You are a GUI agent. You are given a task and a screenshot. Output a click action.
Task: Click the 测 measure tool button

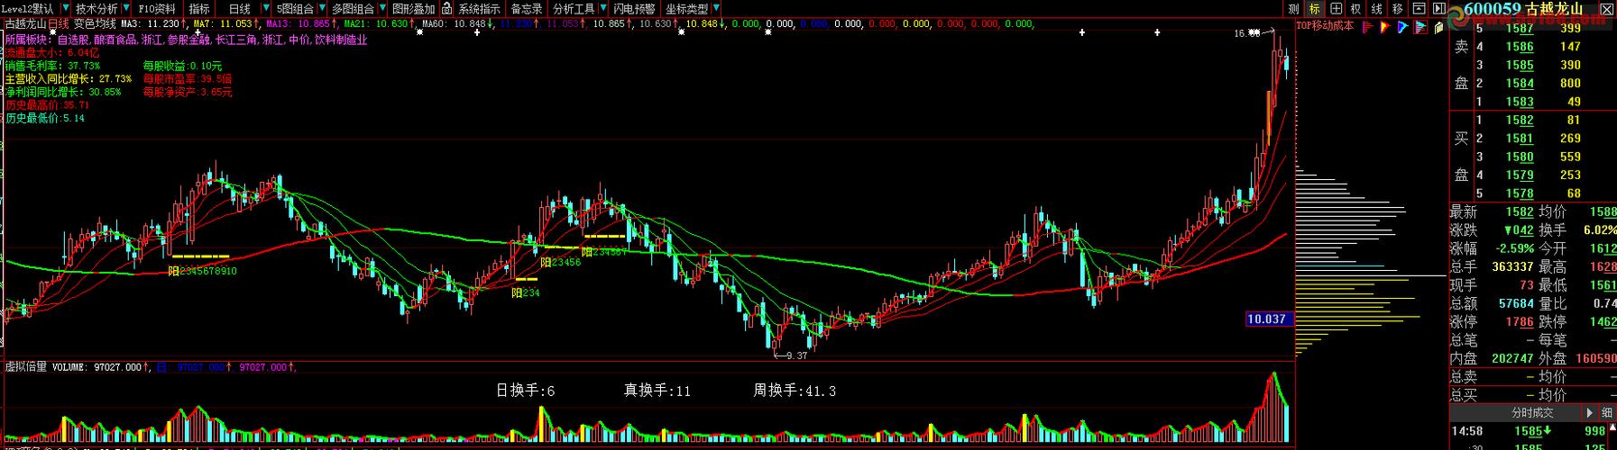(x=1294, y=9)
